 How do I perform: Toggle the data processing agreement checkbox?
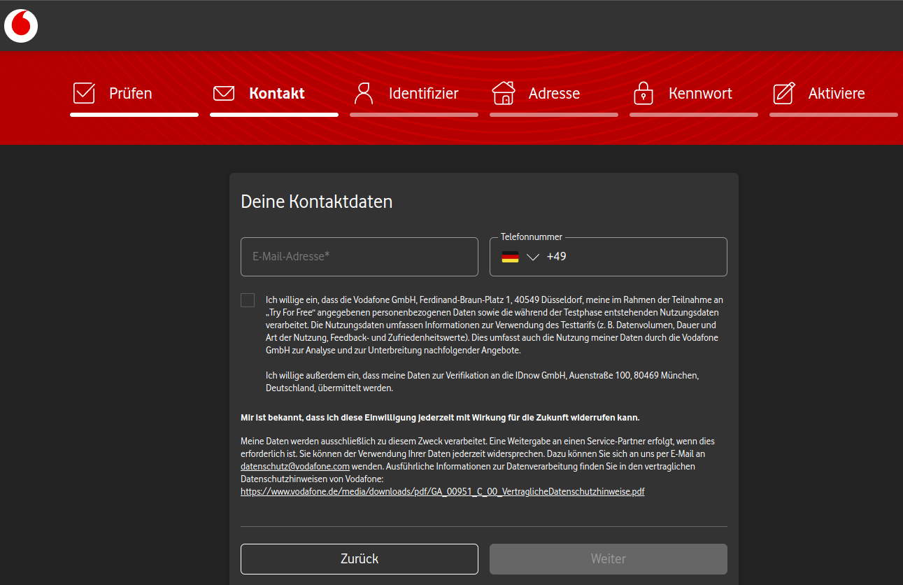pos(248,299)
